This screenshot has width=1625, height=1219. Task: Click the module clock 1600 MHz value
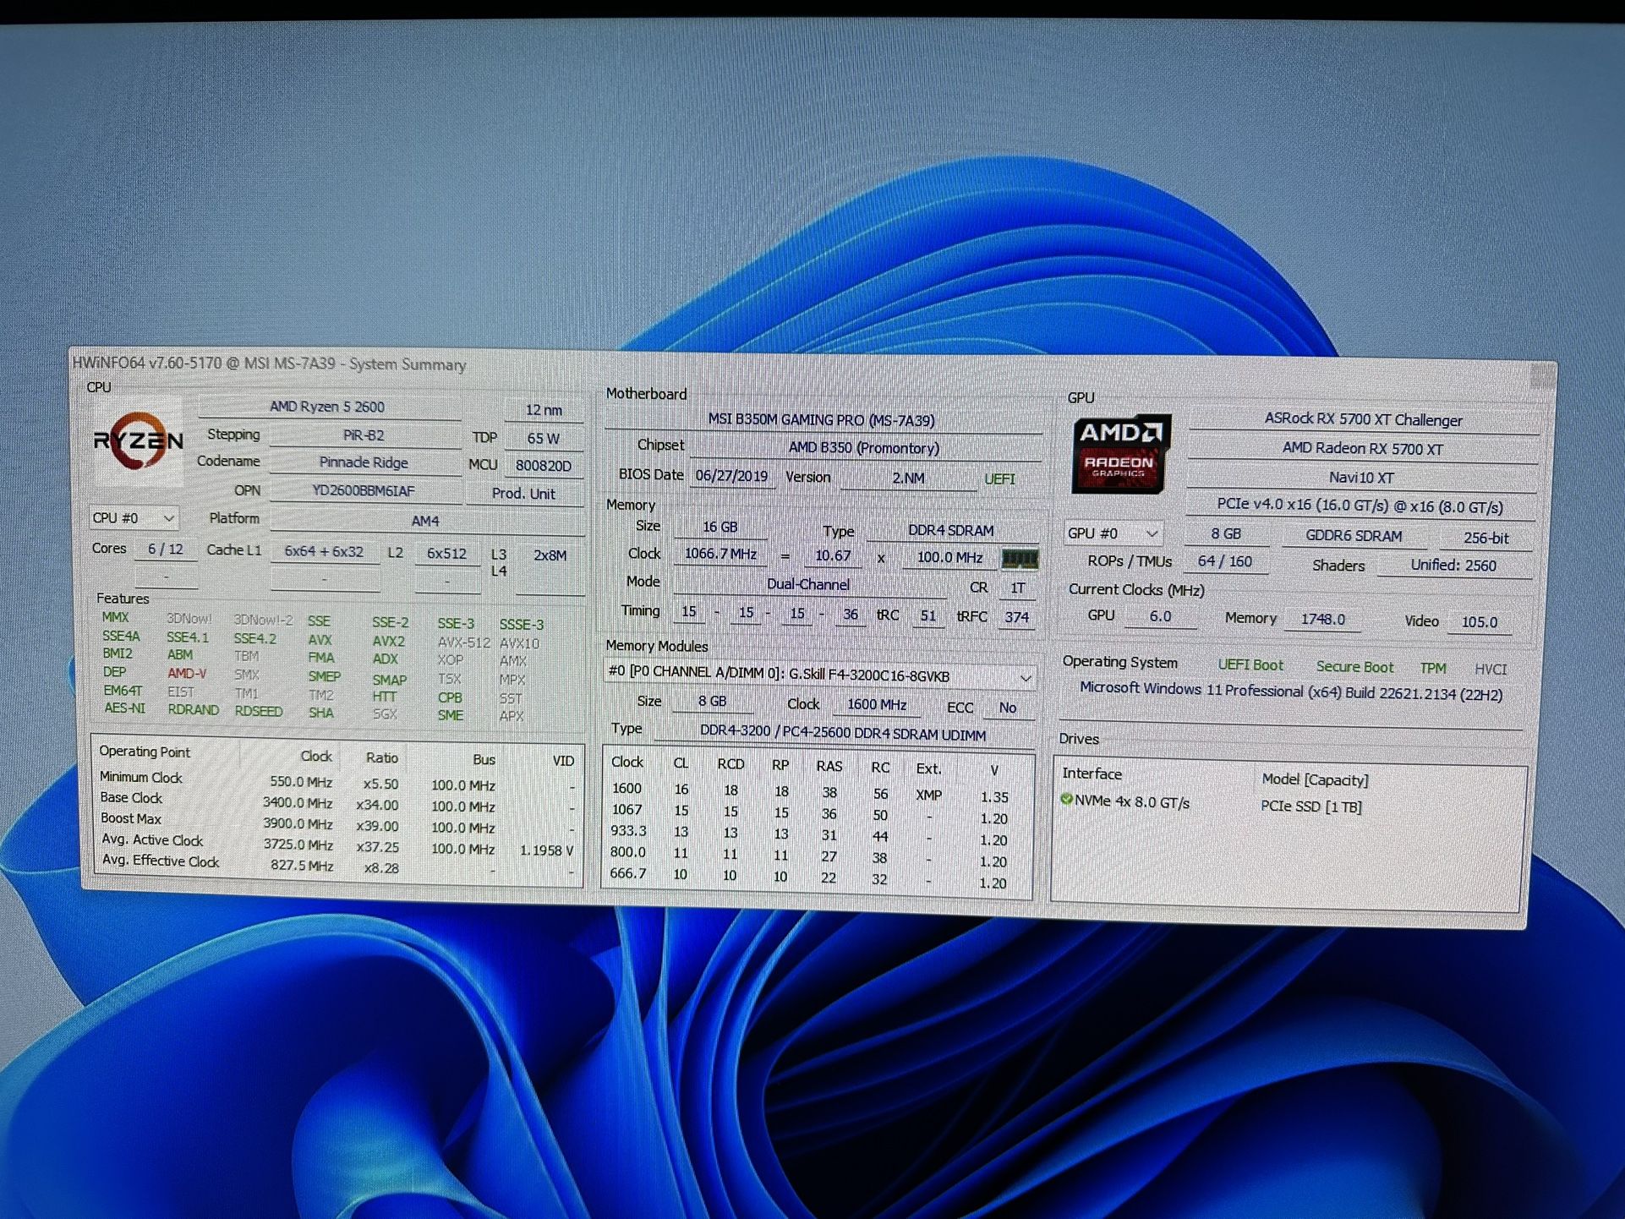(877, 705)
